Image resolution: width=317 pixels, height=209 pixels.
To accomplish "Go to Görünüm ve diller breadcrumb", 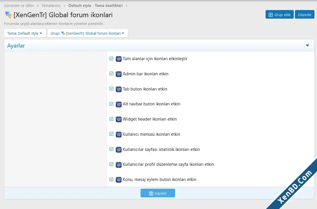I will (19, 6).
